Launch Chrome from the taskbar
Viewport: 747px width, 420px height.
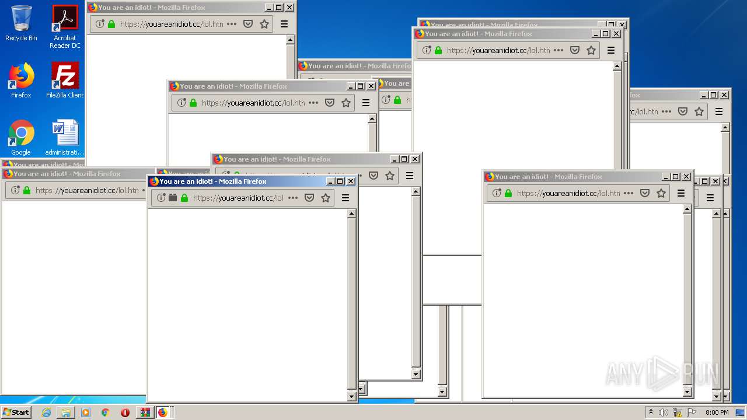(105, 412)
